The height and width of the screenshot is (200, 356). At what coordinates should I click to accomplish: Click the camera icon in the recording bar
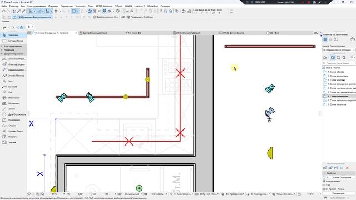[x=314, y=2]
